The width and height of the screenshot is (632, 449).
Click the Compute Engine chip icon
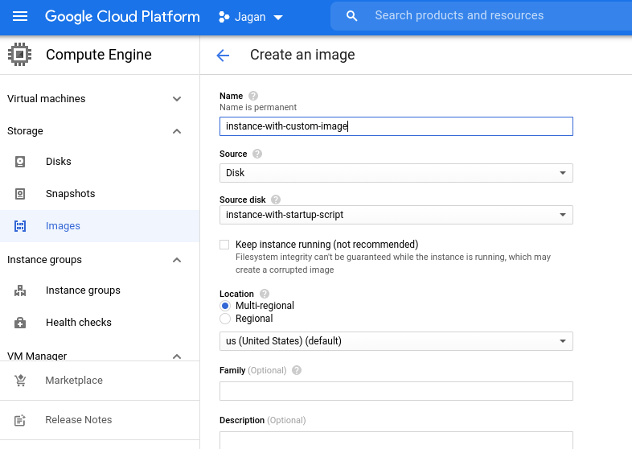pyautogui.click(x=19, y=55)
